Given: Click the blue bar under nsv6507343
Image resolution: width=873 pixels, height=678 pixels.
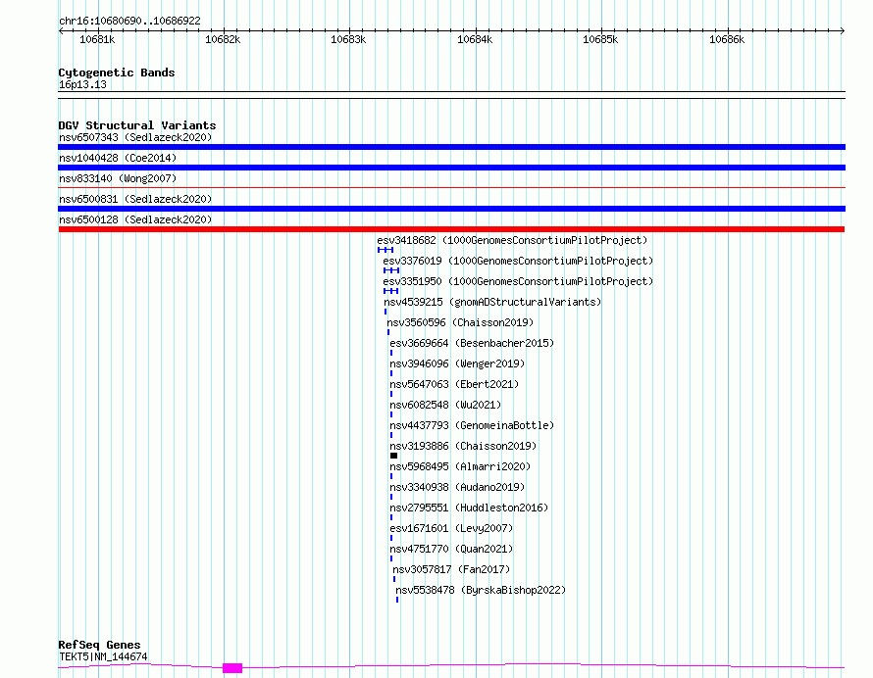Looking at the screenshot, I should [451, 147].
